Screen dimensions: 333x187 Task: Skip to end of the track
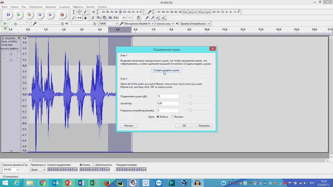coord(50,15)
